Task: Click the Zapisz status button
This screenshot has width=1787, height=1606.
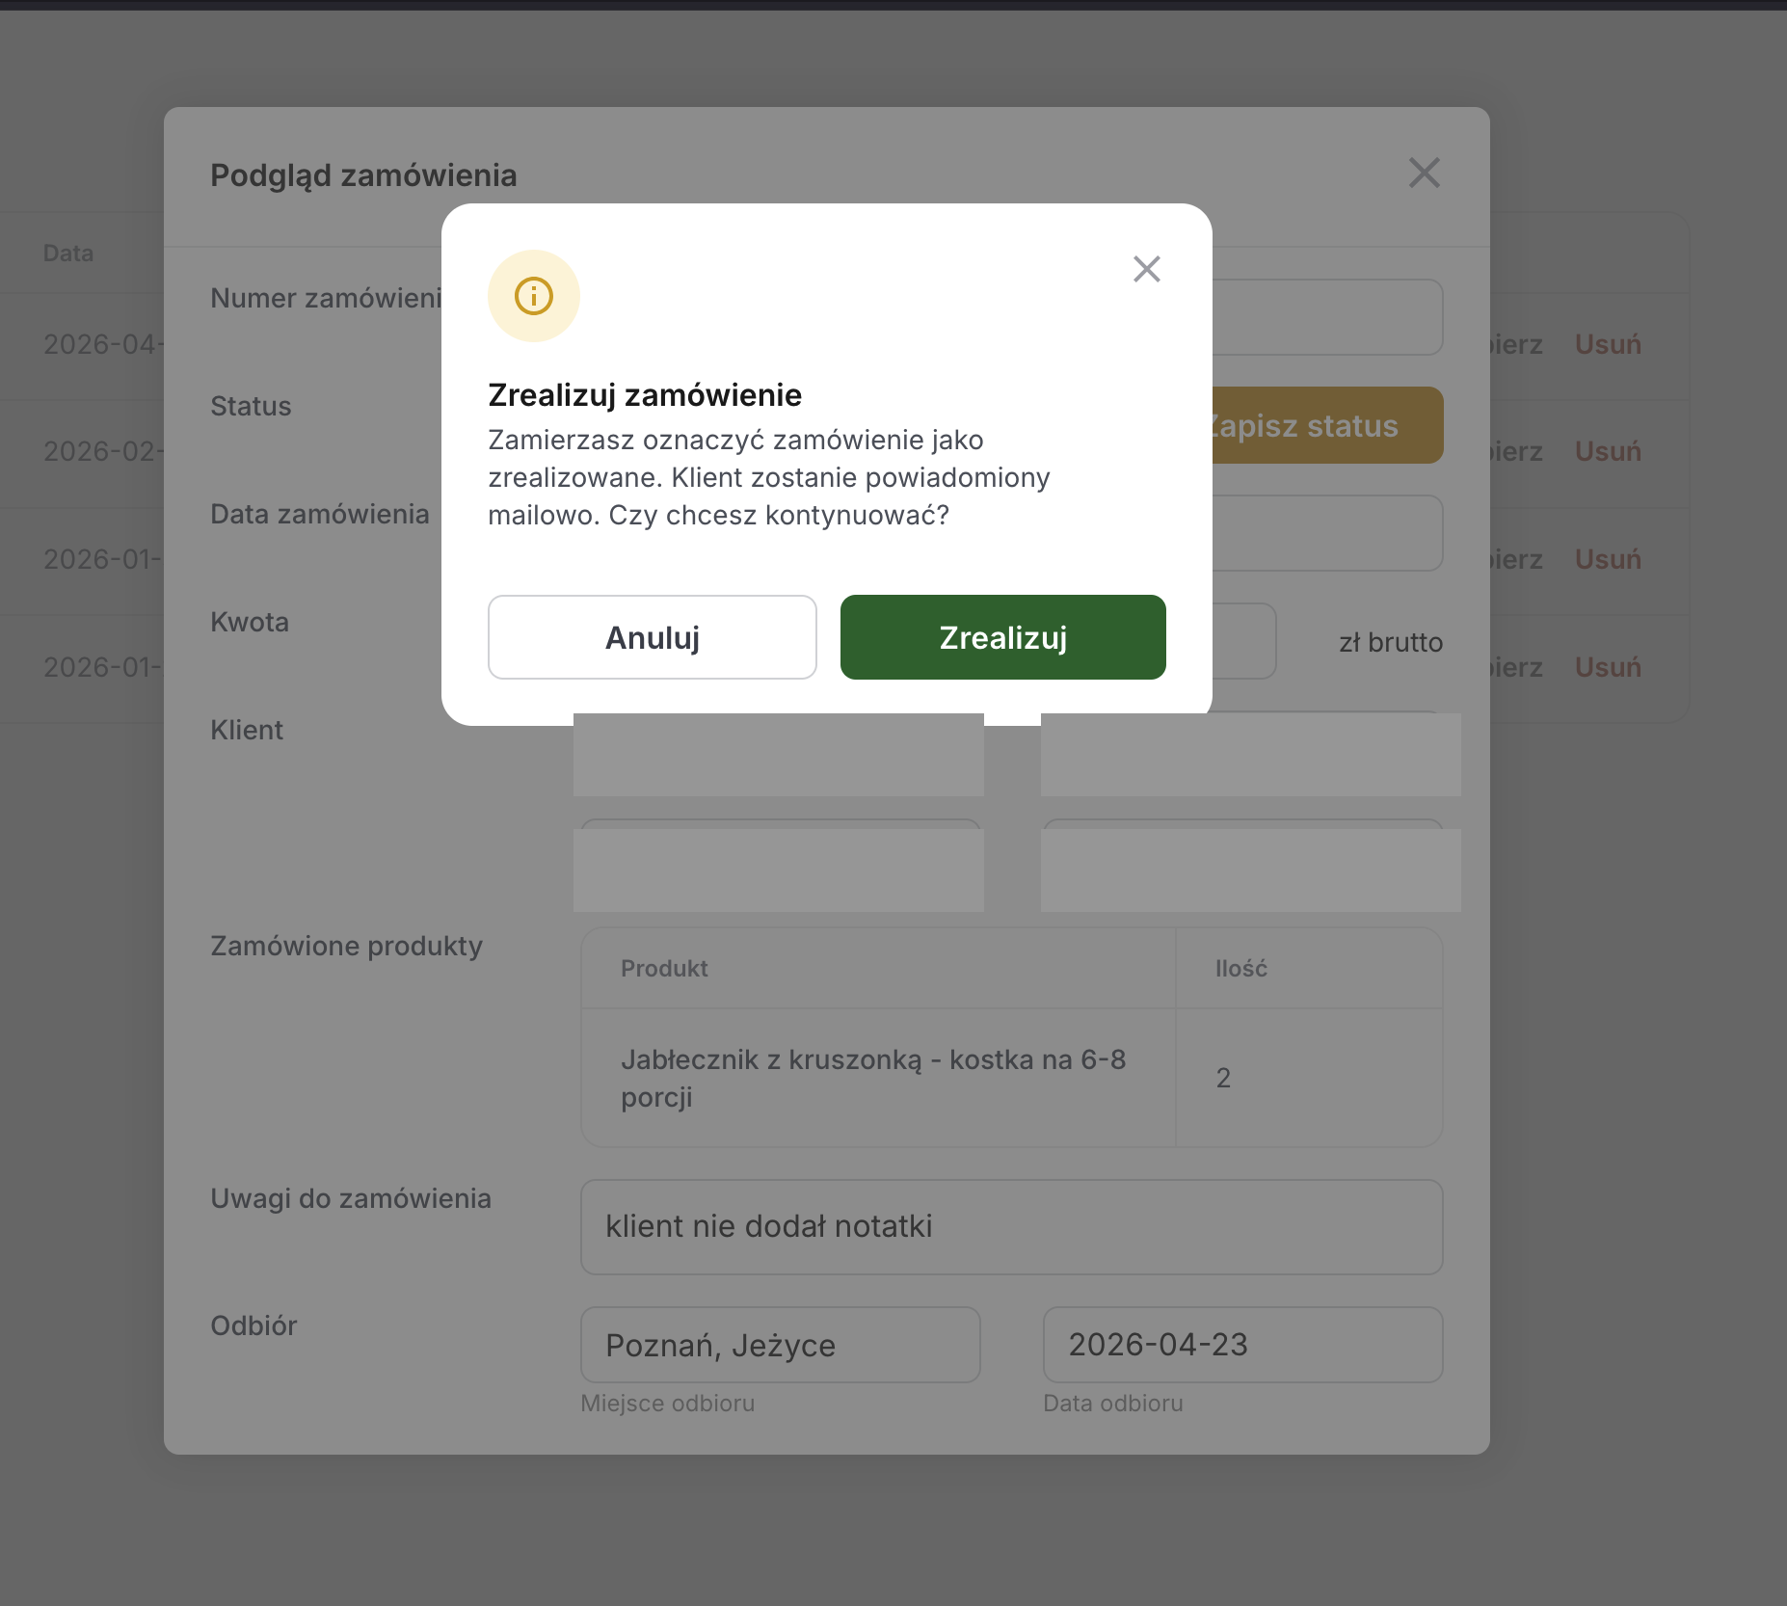Action: [1327, 425]
